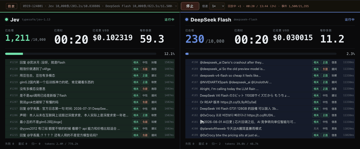Click the 负面 tag on row #189
This screenshot has width=360, height=149.
325,69
